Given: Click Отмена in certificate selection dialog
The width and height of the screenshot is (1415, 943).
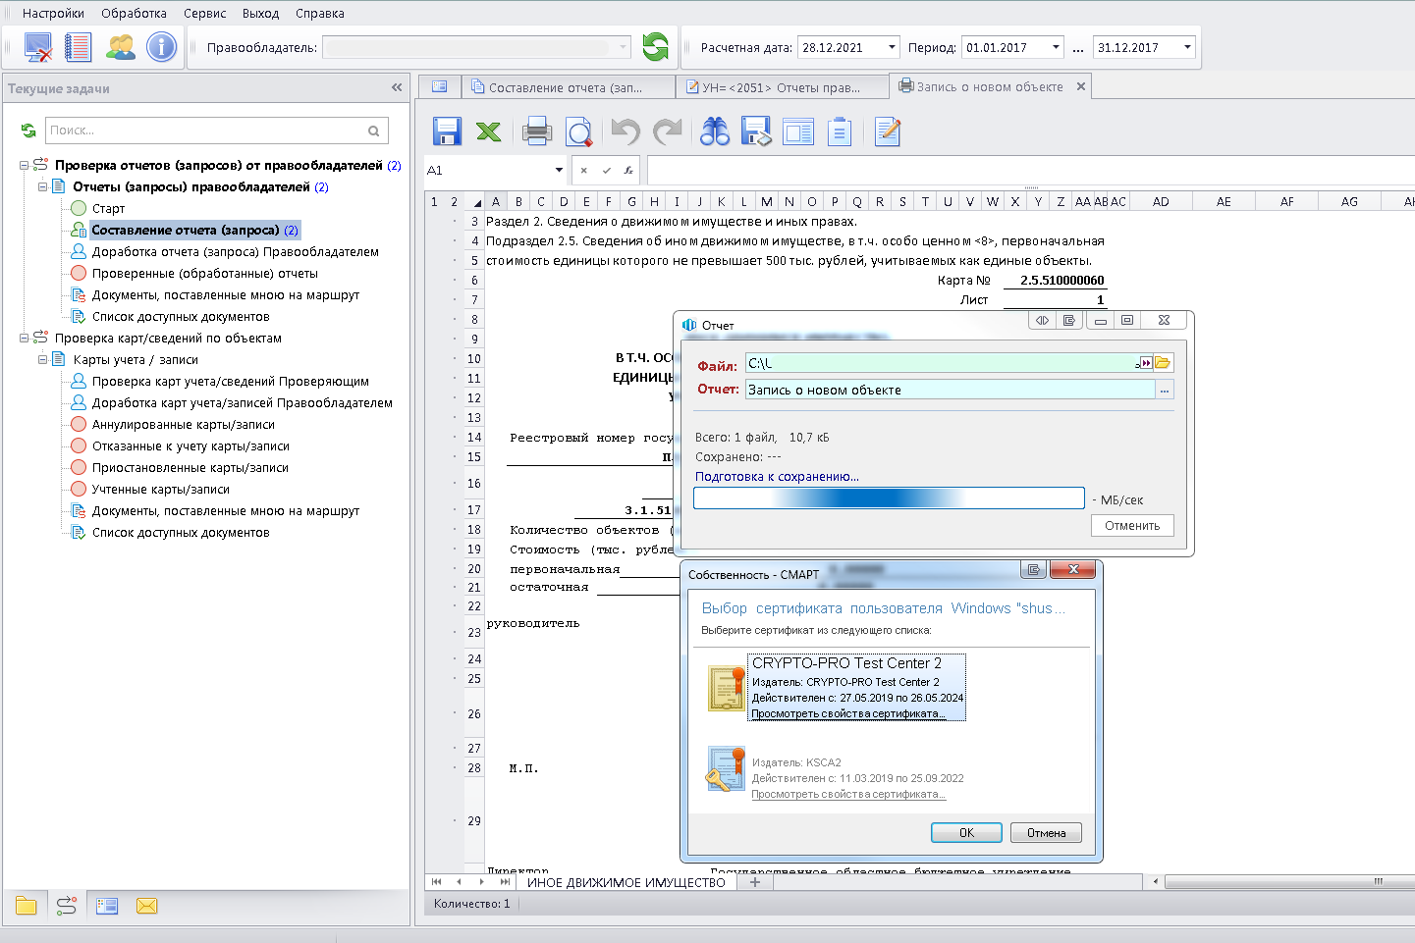Looking at the screenshot, I should [x=1046, y=833].
